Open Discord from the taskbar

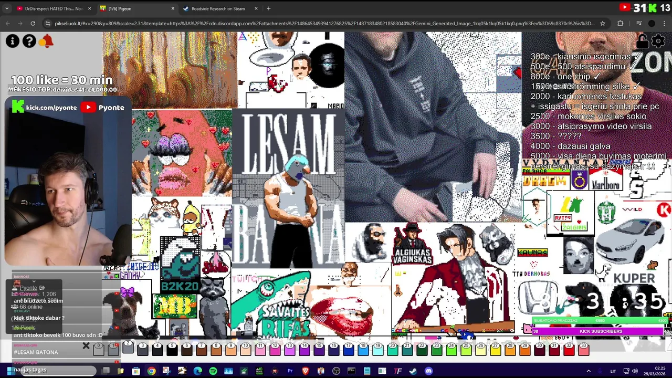click(x=428, y=371)
